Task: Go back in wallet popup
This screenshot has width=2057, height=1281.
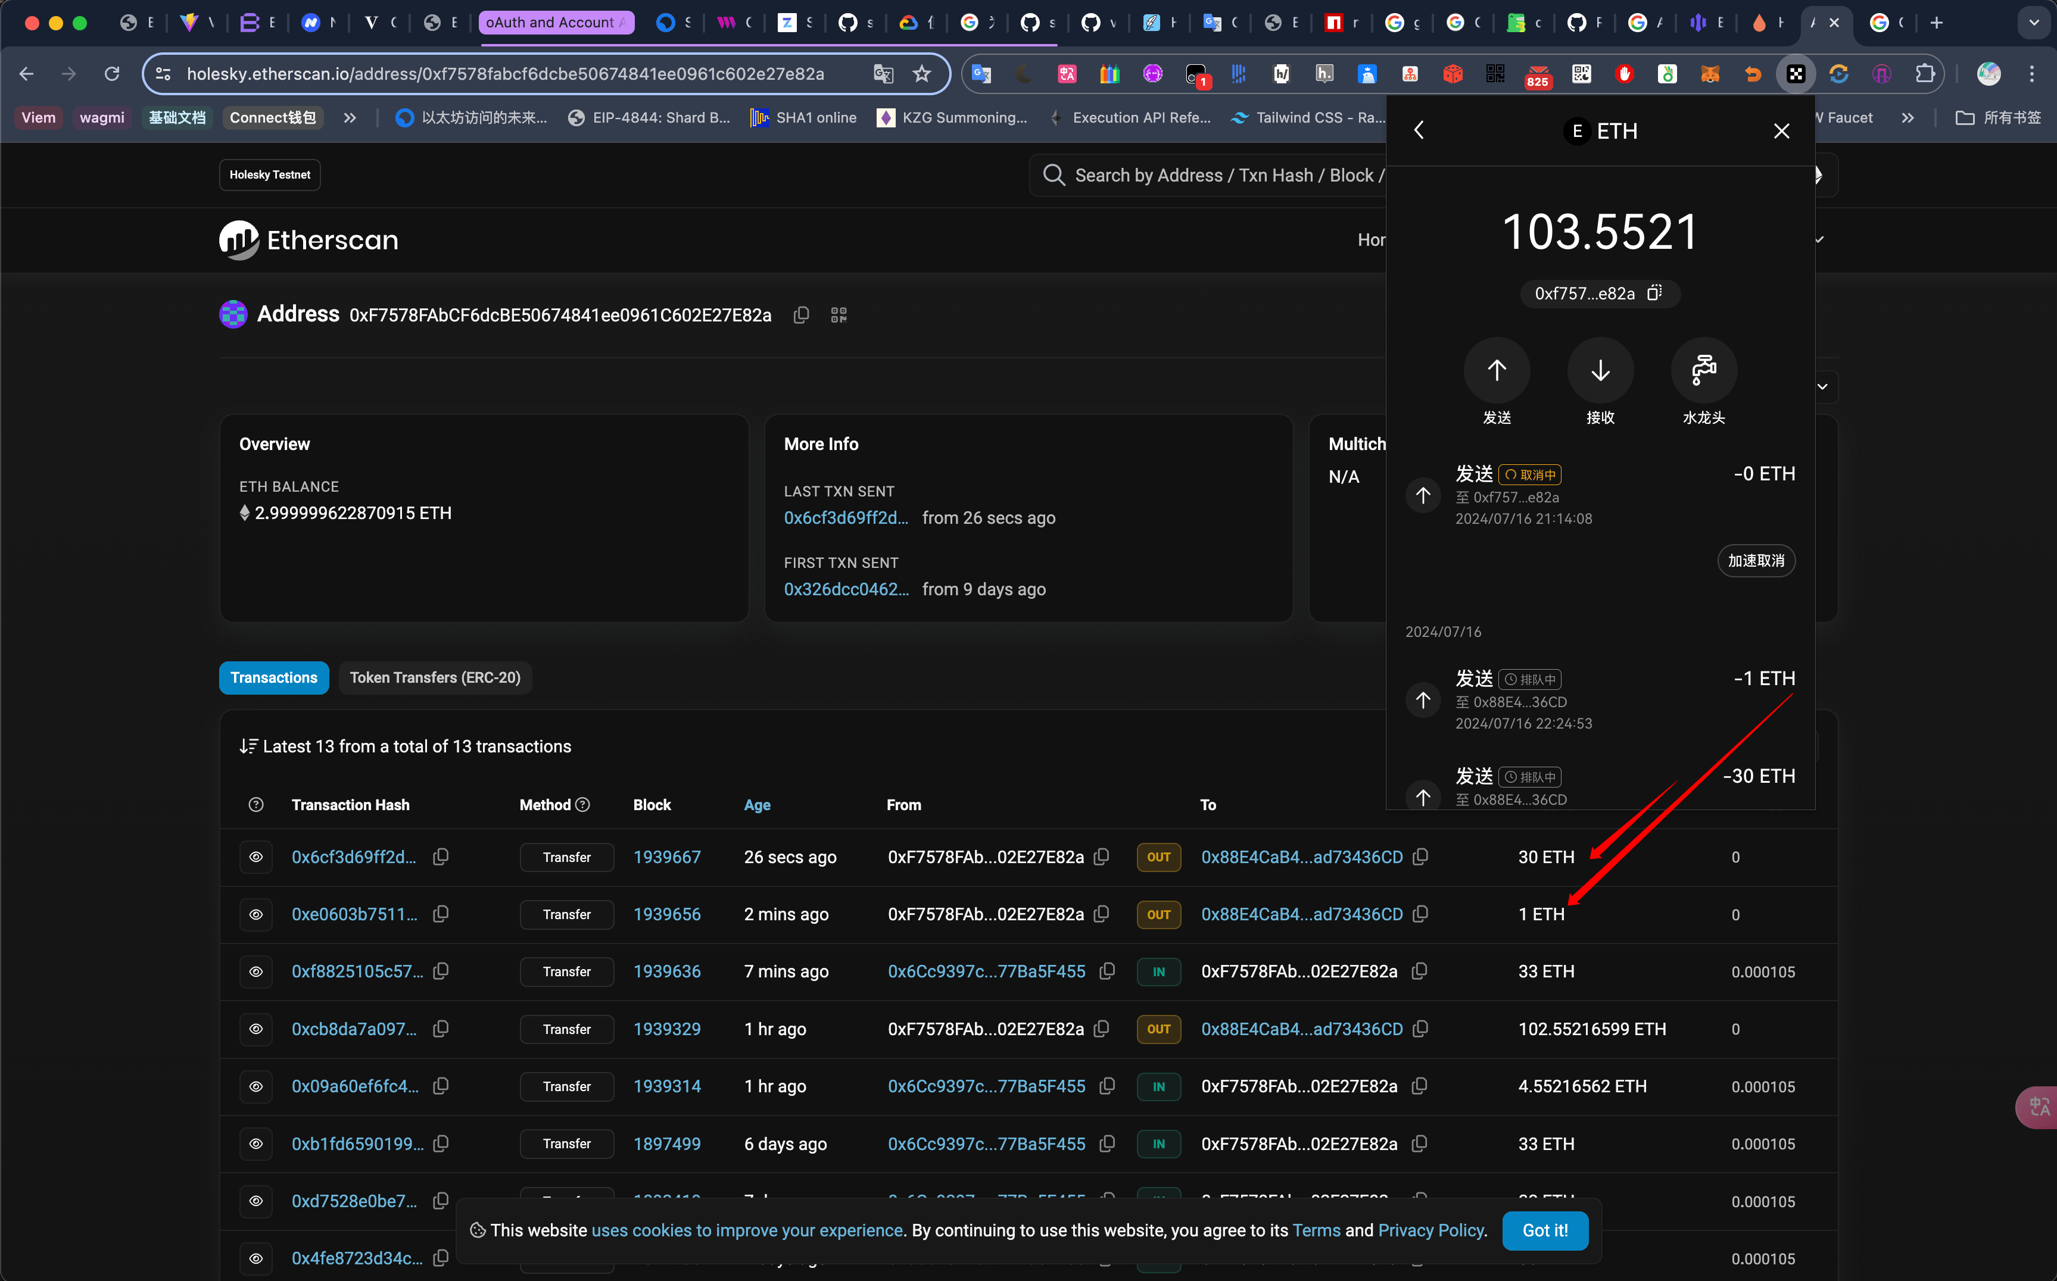Action: [x=1420, y=130]
